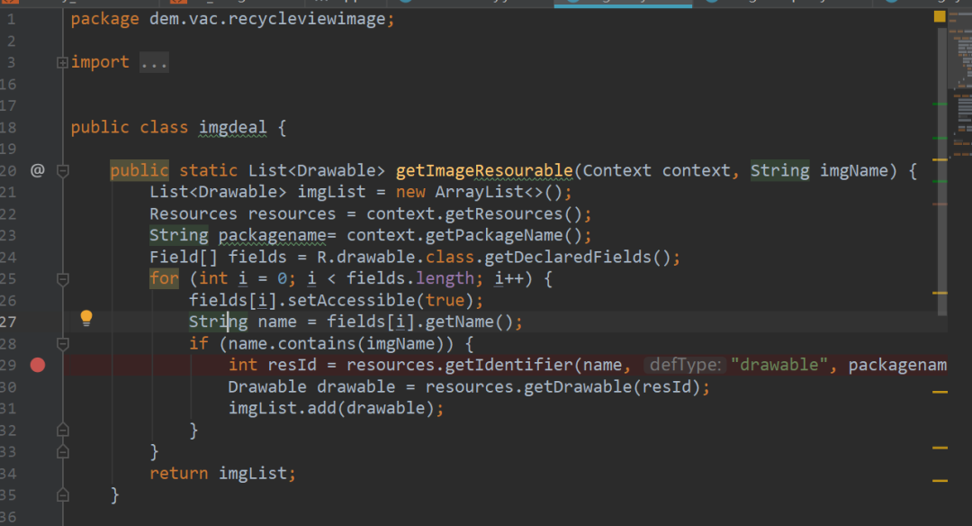Click the folded import ellipsis placeholder

click(x=154, y=62)
